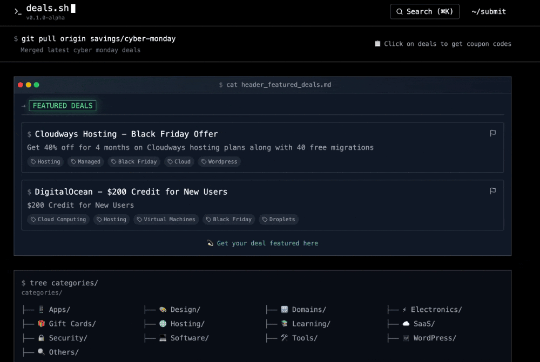Select the Wordpress tag
This screenshot has height=362, width=540.
click(219, 161)
